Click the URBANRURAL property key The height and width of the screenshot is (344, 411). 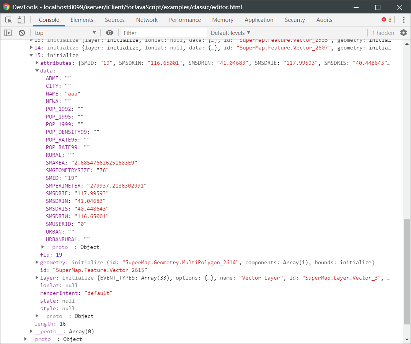click(62, 239)
